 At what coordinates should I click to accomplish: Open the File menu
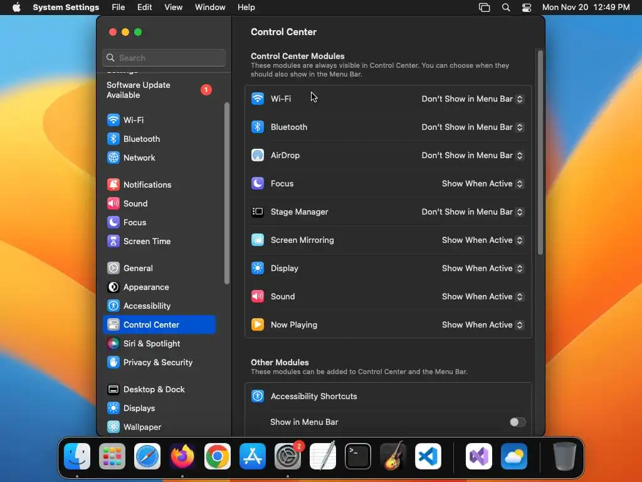[x=118, y=8]
